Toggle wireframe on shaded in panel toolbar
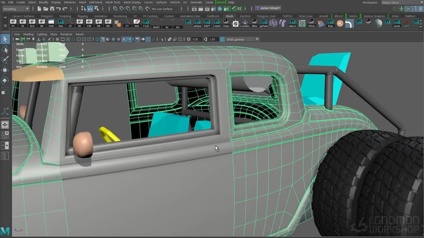This screenshot has height=238, width=424. (112, 39)
